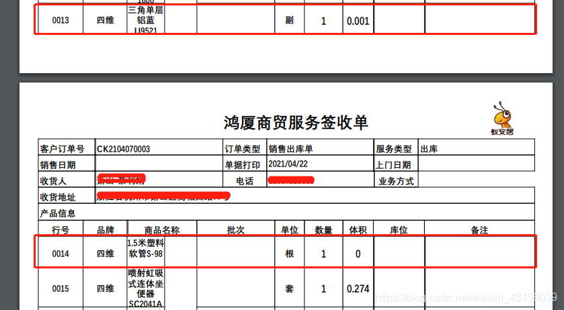Click unit 根 in row 0014
564x310 pixels.
click(x=290, y=254)
